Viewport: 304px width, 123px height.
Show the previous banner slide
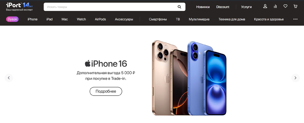point(9,78)
